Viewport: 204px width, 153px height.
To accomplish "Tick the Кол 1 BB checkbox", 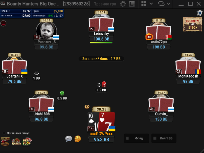I will tap(155, 138).
